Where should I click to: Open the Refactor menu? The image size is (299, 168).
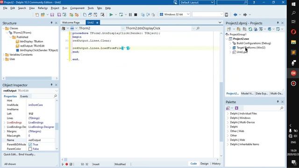(43, 8)
